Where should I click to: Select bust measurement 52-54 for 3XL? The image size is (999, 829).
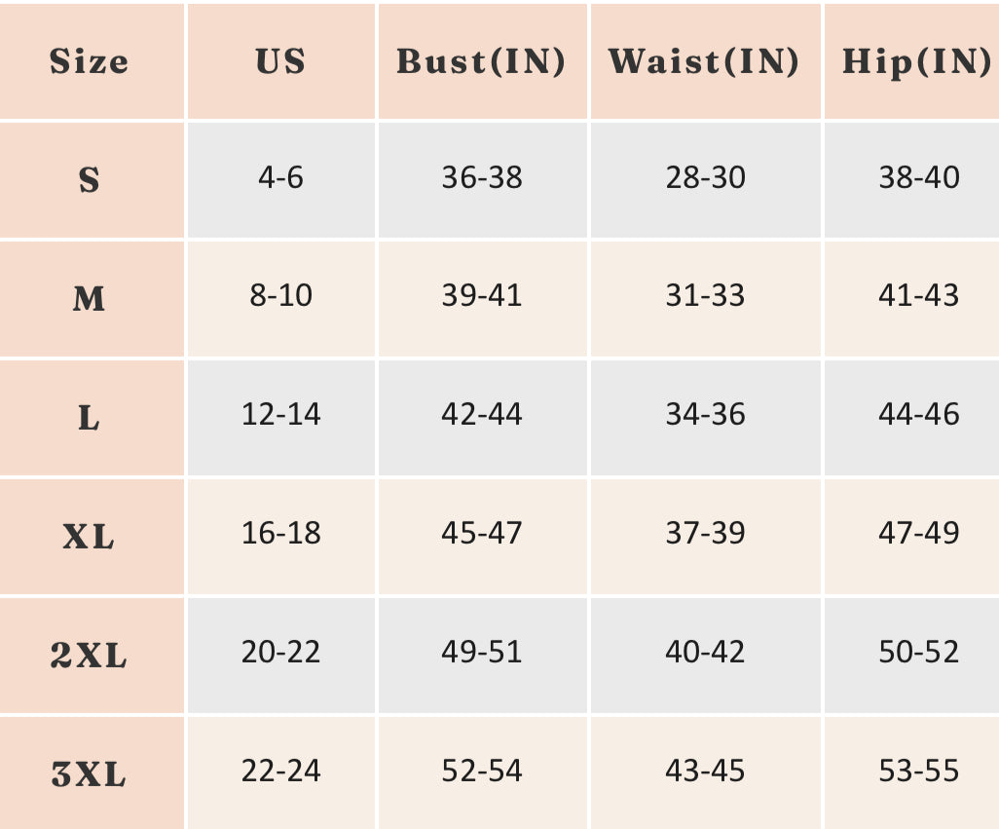point(481,771)
